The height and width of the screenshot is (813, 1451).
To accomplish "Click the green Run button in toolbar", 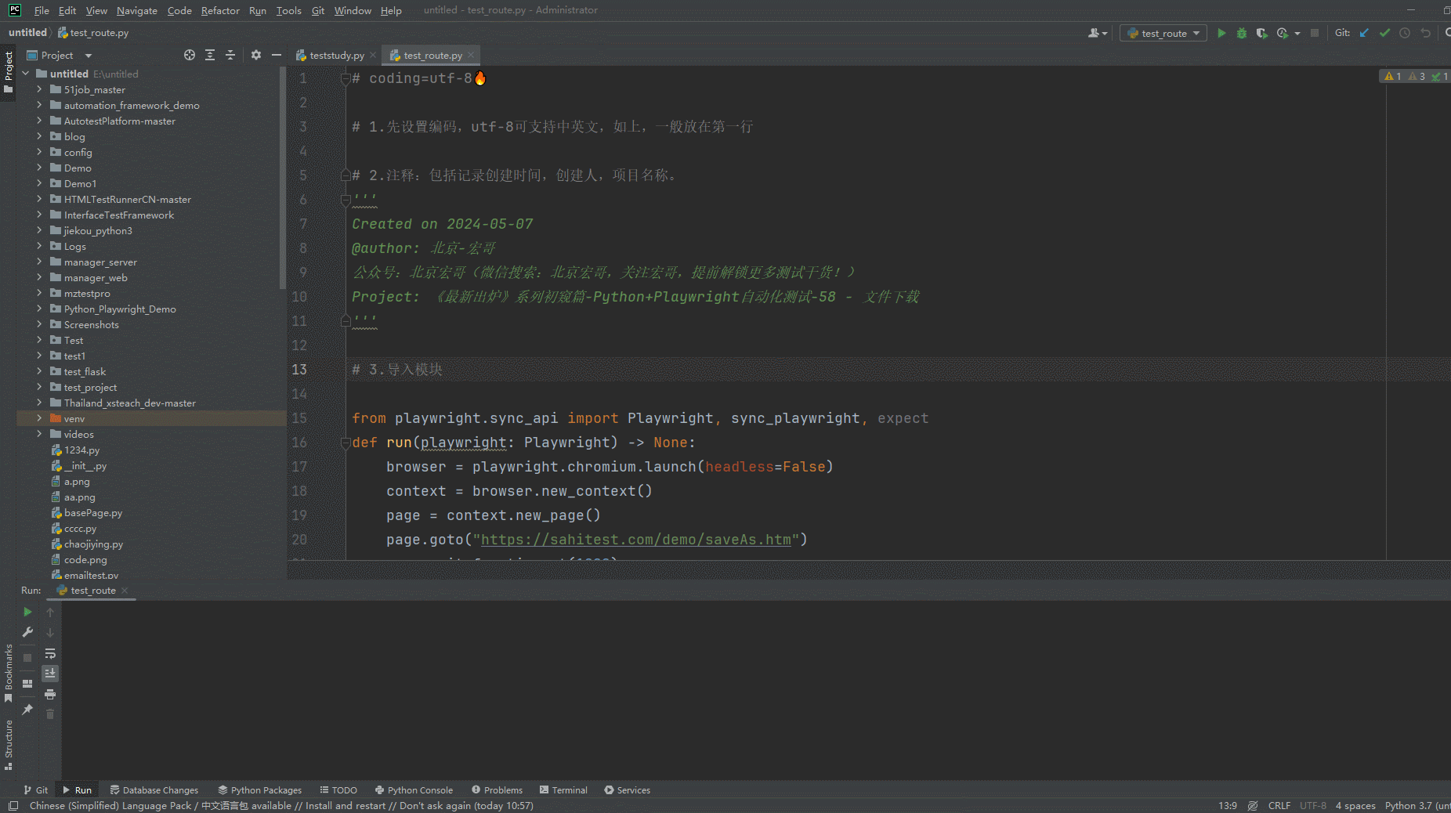I will click(x=1221, y=33).
